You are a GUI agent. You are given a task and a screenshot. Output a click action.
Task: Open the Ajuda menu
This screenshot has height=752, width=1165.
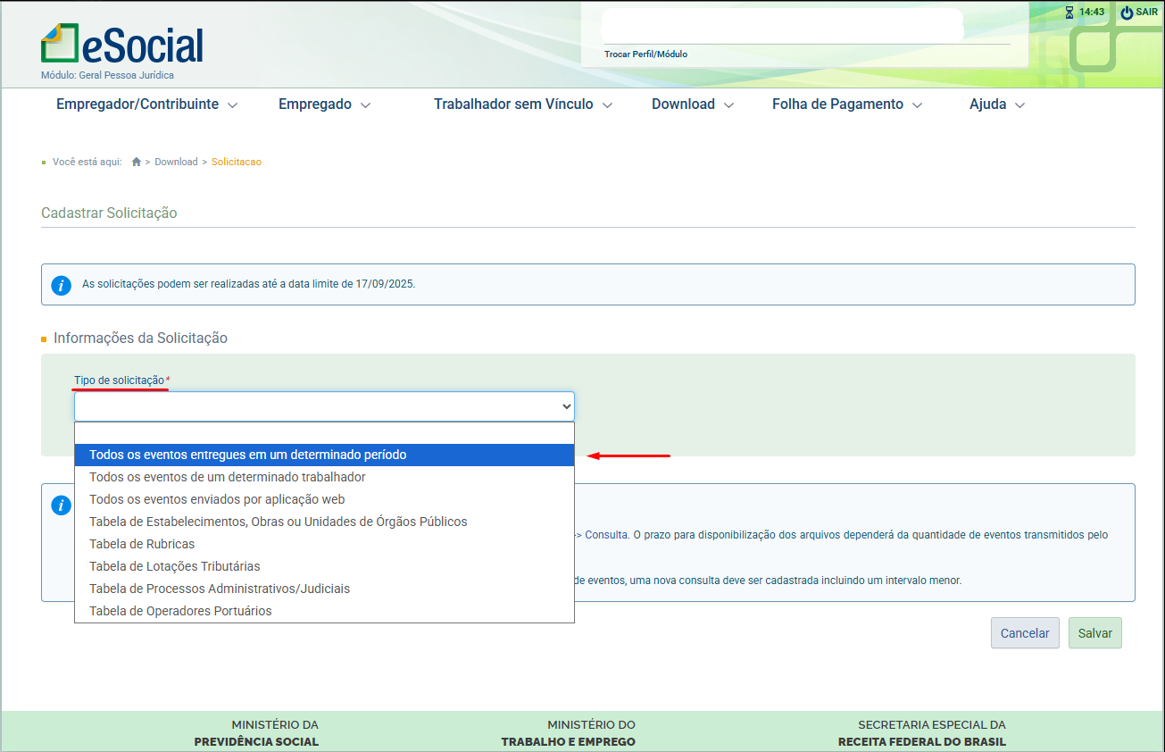(x=997, y=104)
